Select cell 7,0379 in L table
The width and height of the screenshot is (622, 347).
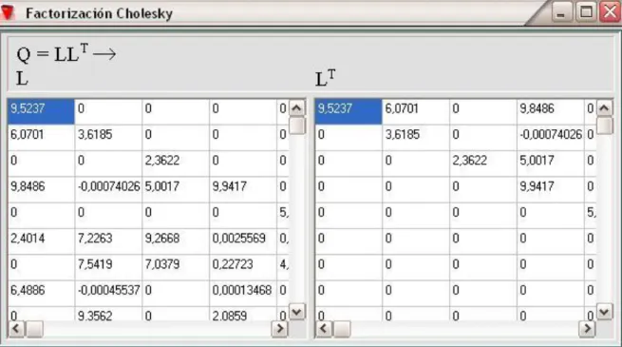(176, 267)
